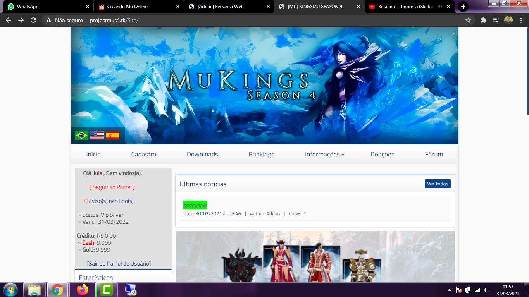Open the volume speaker tray icon

click(x=487, y=290)
